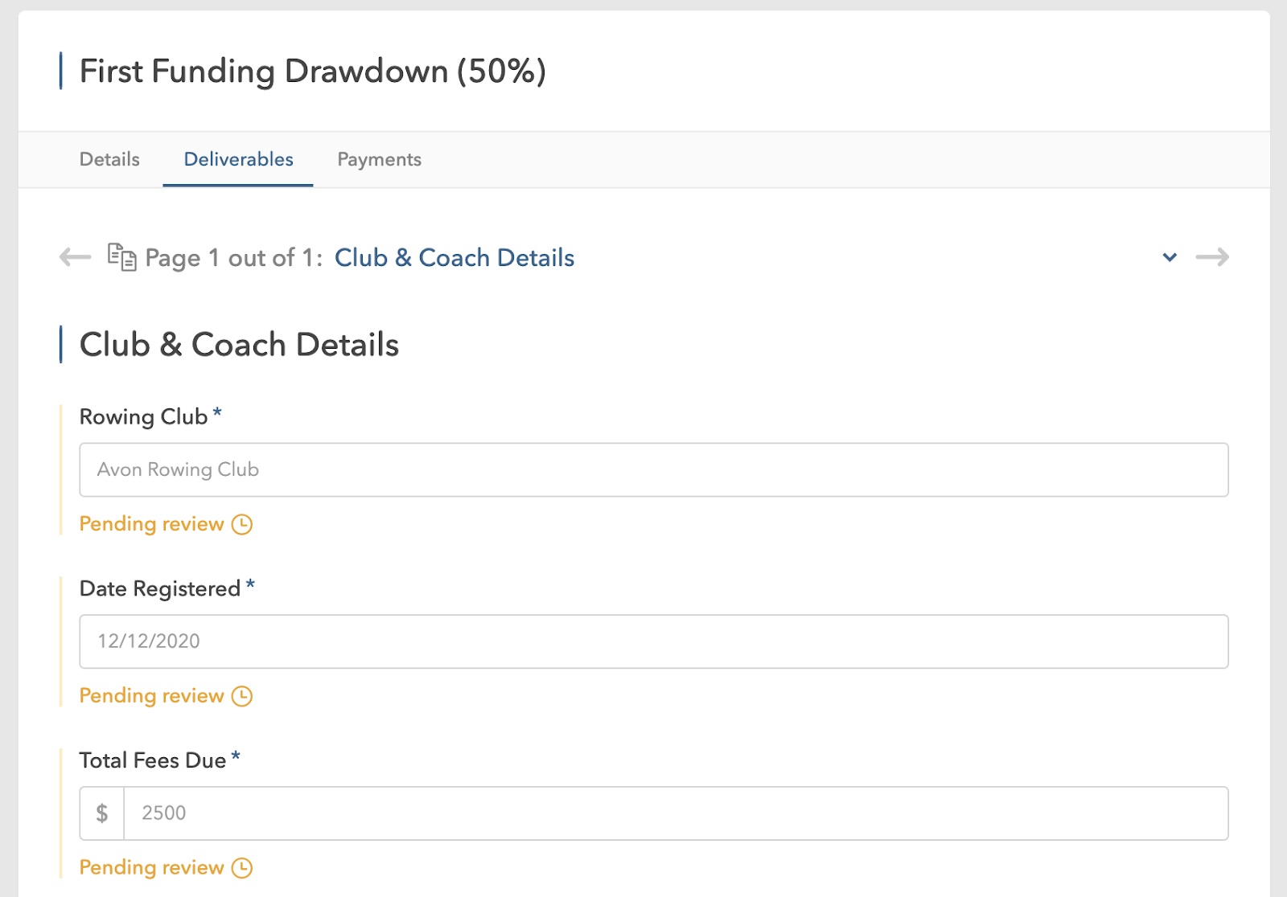Expand the page selector chevron dropdown
This screenshot has height=897, width=1287.
pyautogui.click(x=1170, y=257)
